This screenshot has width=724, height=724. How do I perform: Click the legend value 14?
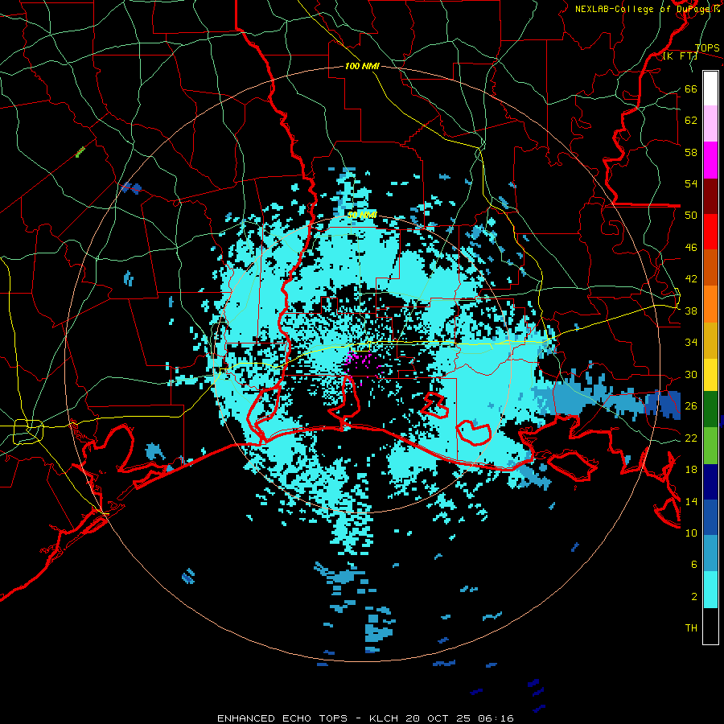[x=691, y=501]
